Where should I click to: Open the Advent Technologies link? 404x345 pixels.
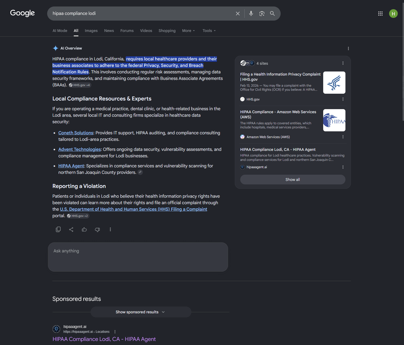point(80,149)
